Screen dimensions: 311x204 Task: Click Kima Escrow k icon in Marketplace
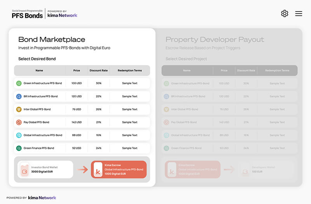pos(98,169)
